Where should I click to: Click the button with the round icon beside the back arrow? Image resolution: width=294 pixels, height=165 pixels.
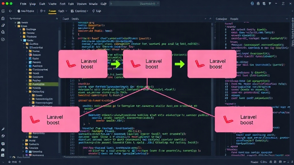point(26,11)
